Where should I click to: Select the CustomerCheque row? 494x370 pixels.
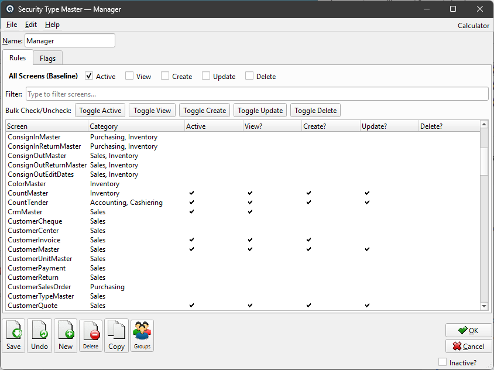coord(243,221)
